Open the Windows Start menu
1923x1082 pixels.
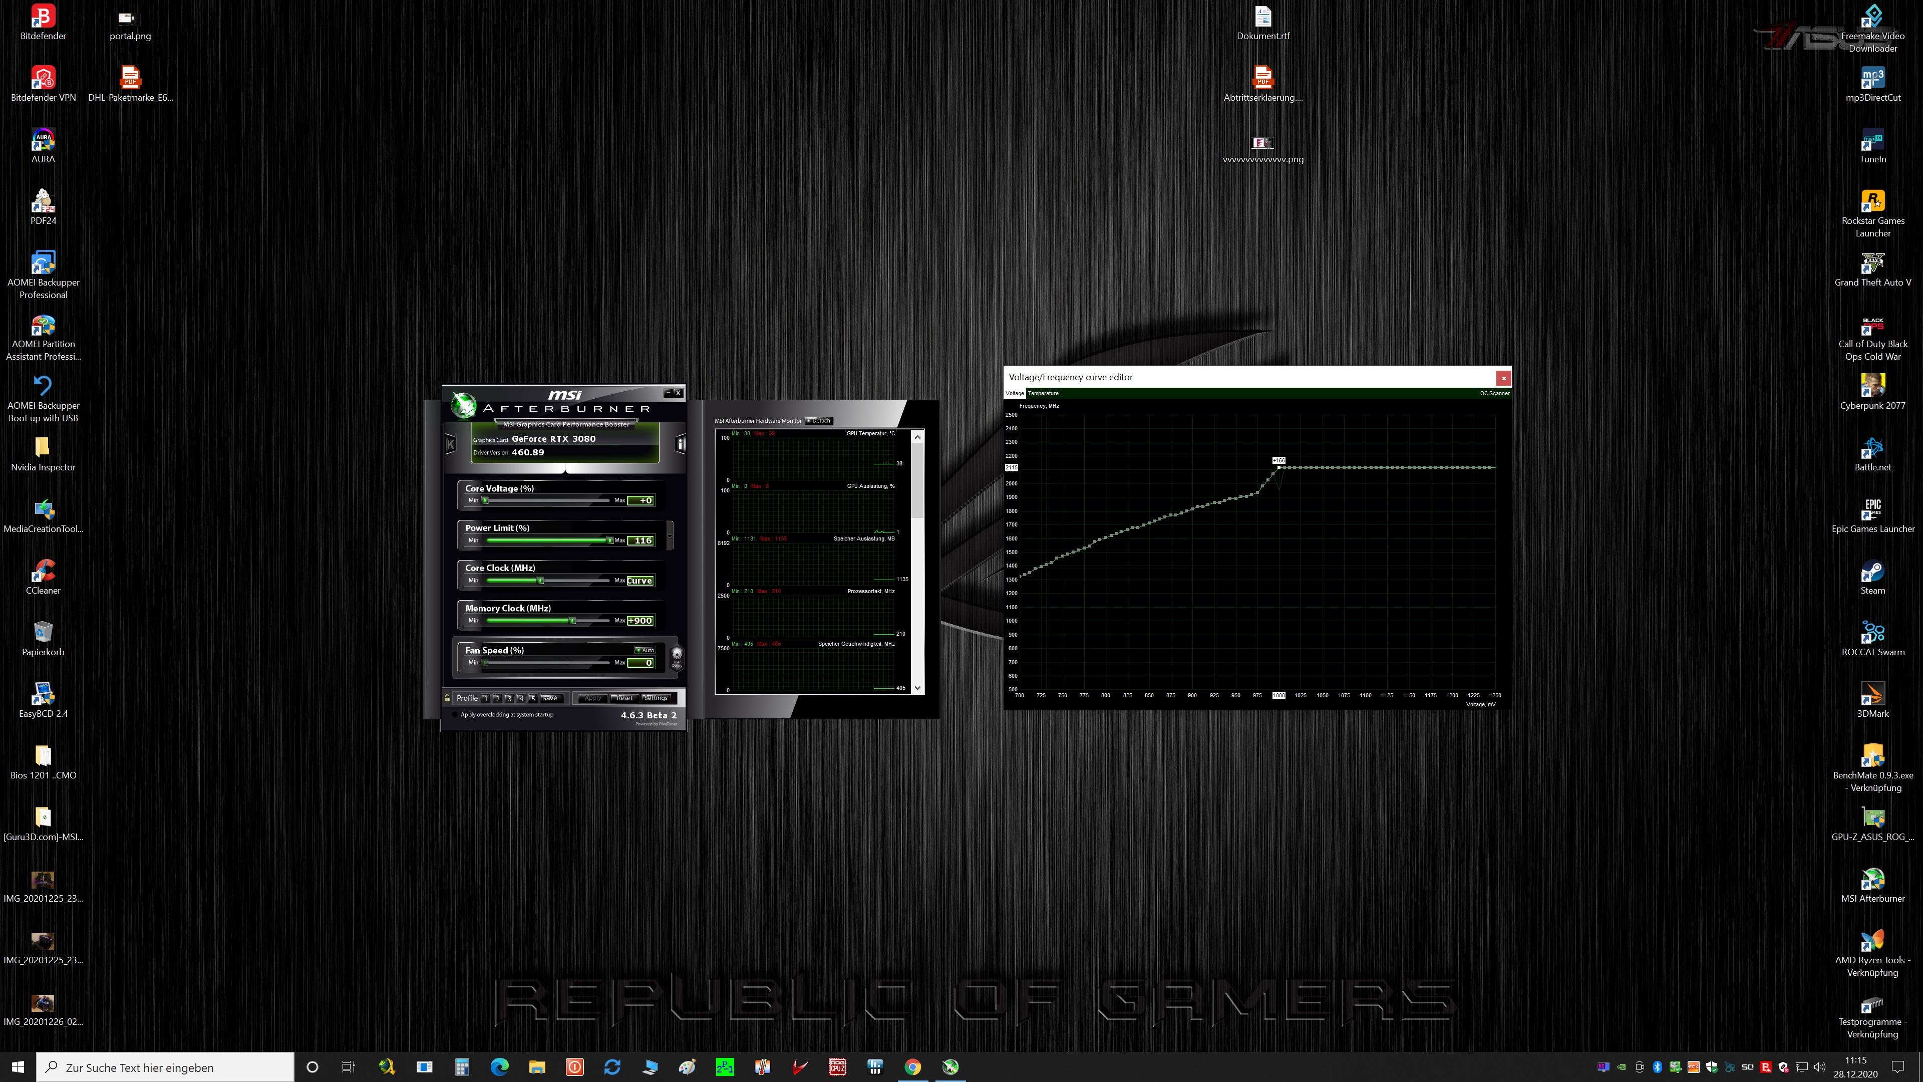pyautogui.click(x=18, y=1066)
